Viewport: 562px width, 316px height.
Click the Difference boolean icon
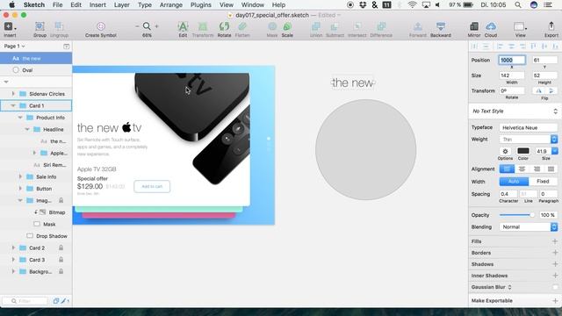(381, 26)
